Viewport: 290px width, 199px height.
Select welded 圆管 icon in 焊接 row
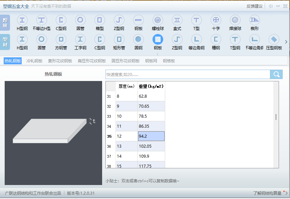pos(80,20)
